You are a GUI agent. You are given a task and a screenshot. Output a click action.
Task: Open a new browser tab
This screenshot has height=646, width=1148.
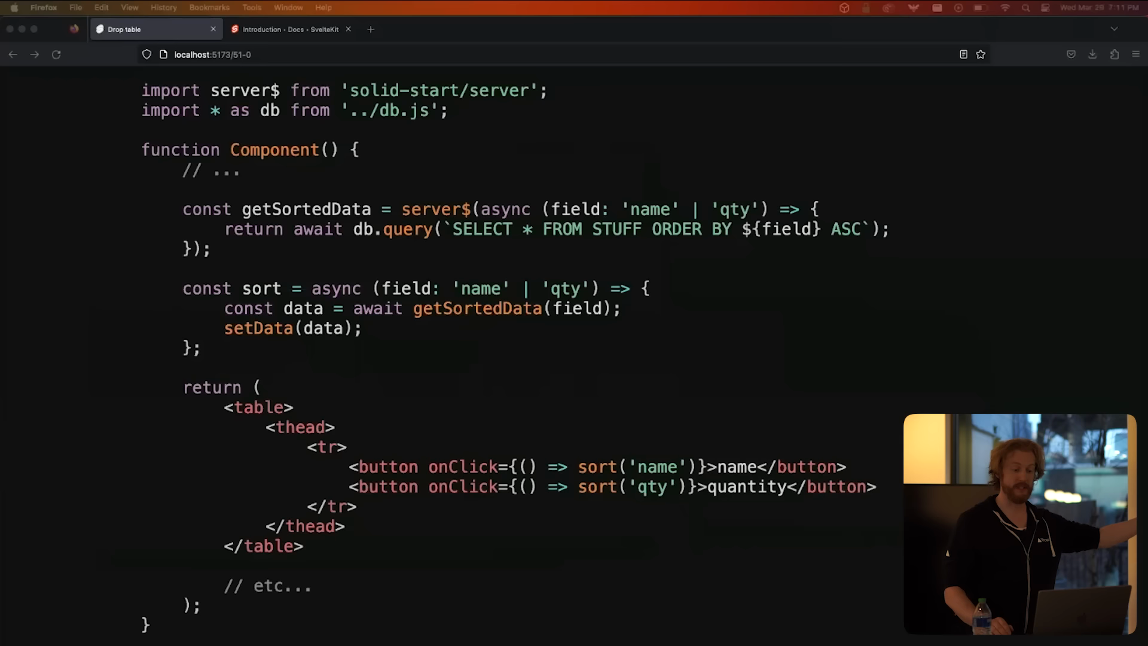(x=371, y=29)
